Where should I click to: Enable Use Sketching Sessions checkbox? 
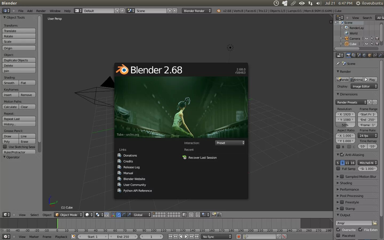pyautogui.click(x=5, y=147)
